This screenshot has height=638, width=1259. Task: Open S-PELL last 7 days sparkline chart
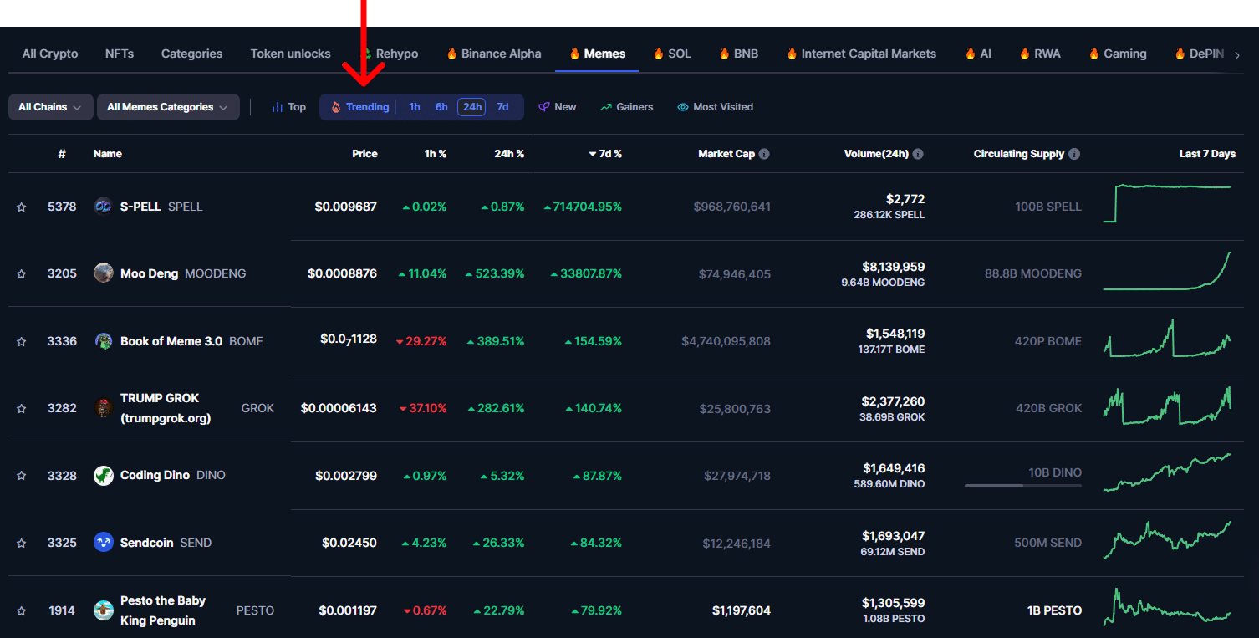(1167, 202)
